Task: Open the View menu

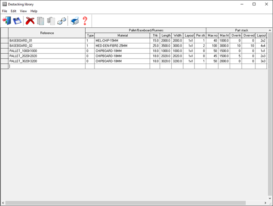Action: (x=23, y=11)
